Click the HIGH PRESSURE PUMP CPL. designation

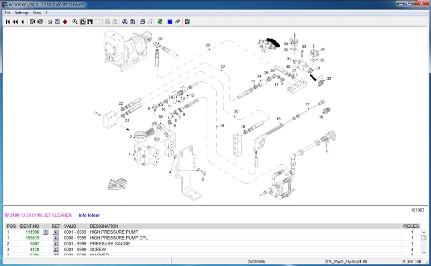click(x=119, y=238)
